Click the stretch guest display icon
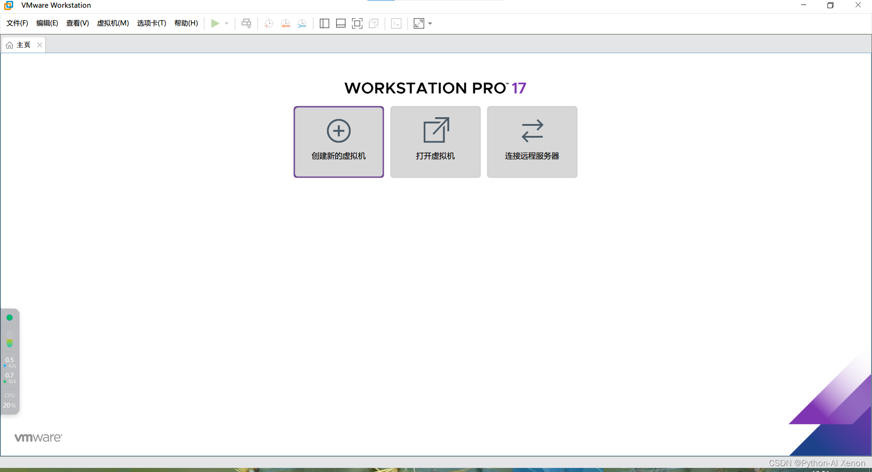 [x=419, y=24]
